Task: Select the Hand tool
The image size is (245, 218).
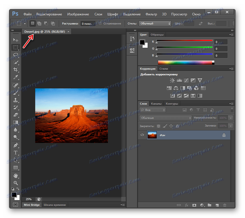Action: (15, 176)
